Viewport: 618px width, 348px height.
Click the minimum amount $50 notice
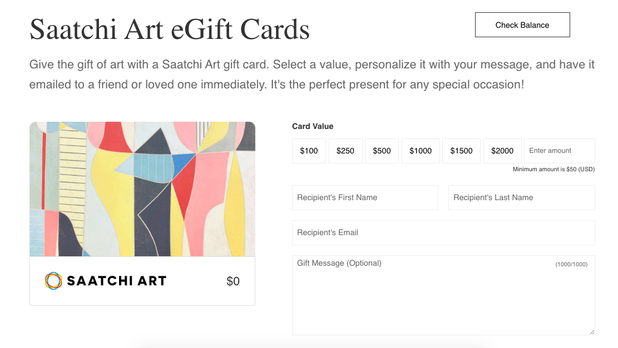(x=554, y=169)
